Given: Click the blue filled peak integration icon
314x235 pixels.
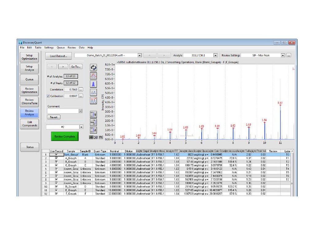Looking at the screenshot, I should coord(94,84).
